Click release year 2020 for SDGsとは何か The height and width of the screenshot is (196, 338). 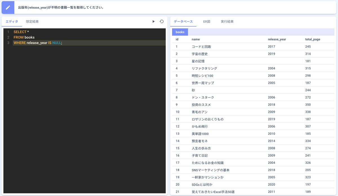272,184
